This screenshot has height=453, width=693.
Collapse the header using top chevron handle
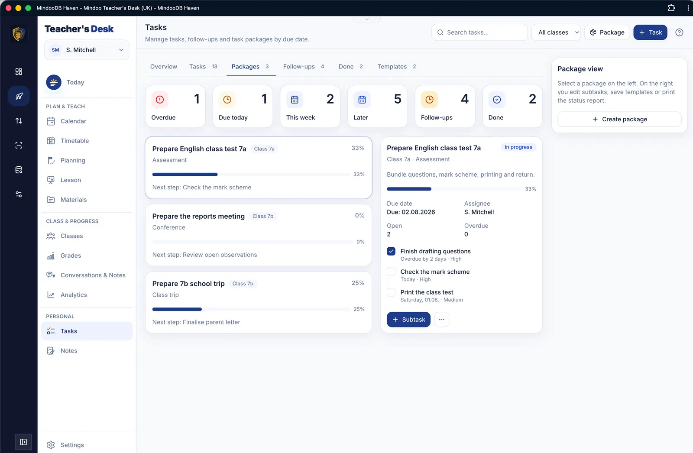(367, 19)
